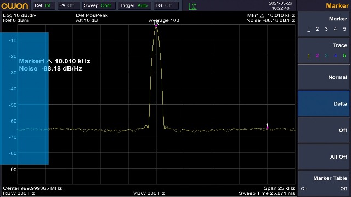
Task: Turn the current marker Off
Action: (324, 130)
